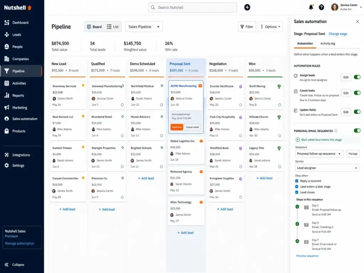Open the notifications bell
Viewport: 364px width, 273px height.
[311, 7]
